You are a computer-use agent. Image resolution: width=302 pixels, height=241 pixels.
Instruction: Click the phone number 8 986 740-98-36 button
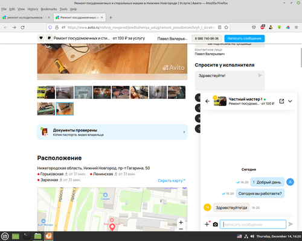207,39
